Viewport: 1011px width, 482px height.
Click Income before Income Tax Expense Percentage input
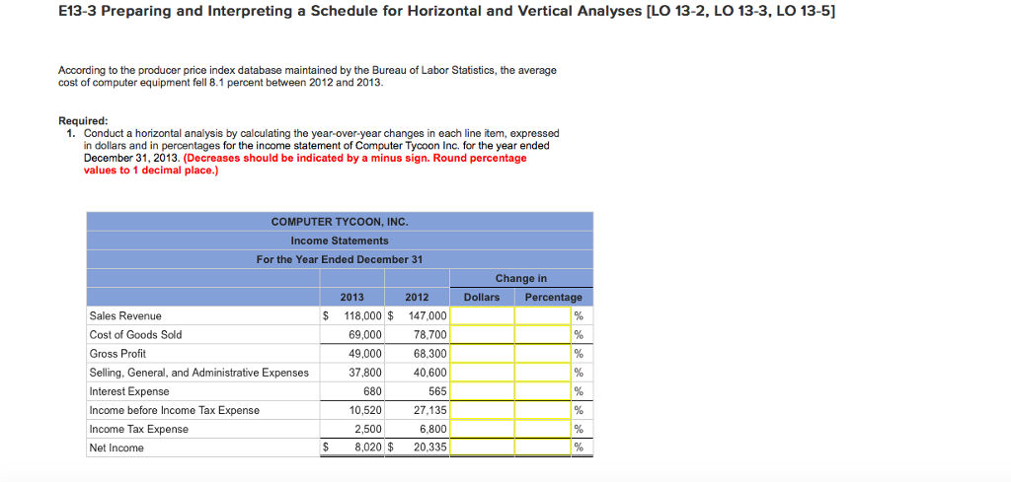542,410
